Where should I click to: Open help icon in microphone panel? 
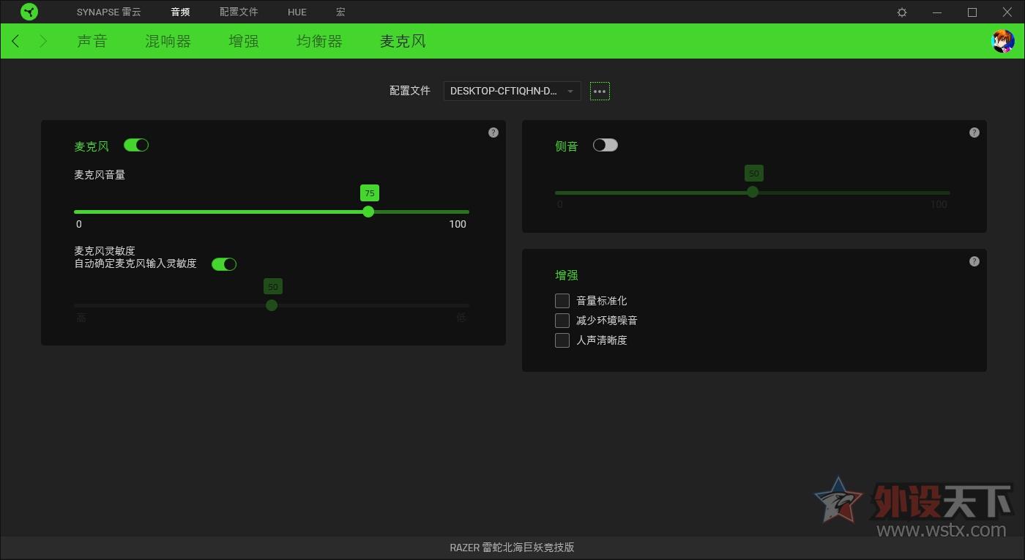click(493, 132)
